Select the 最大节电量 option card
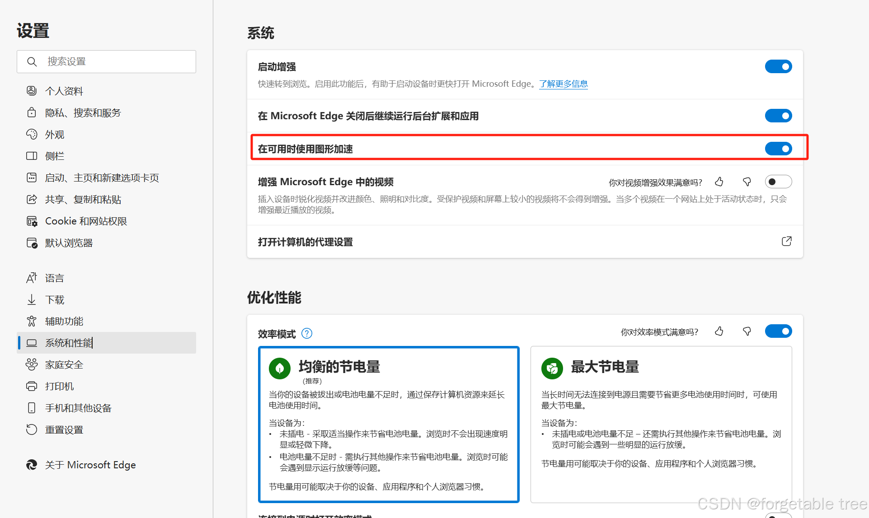Image resolution: width=869 pixels, height=518 pixels. [661, 424]
